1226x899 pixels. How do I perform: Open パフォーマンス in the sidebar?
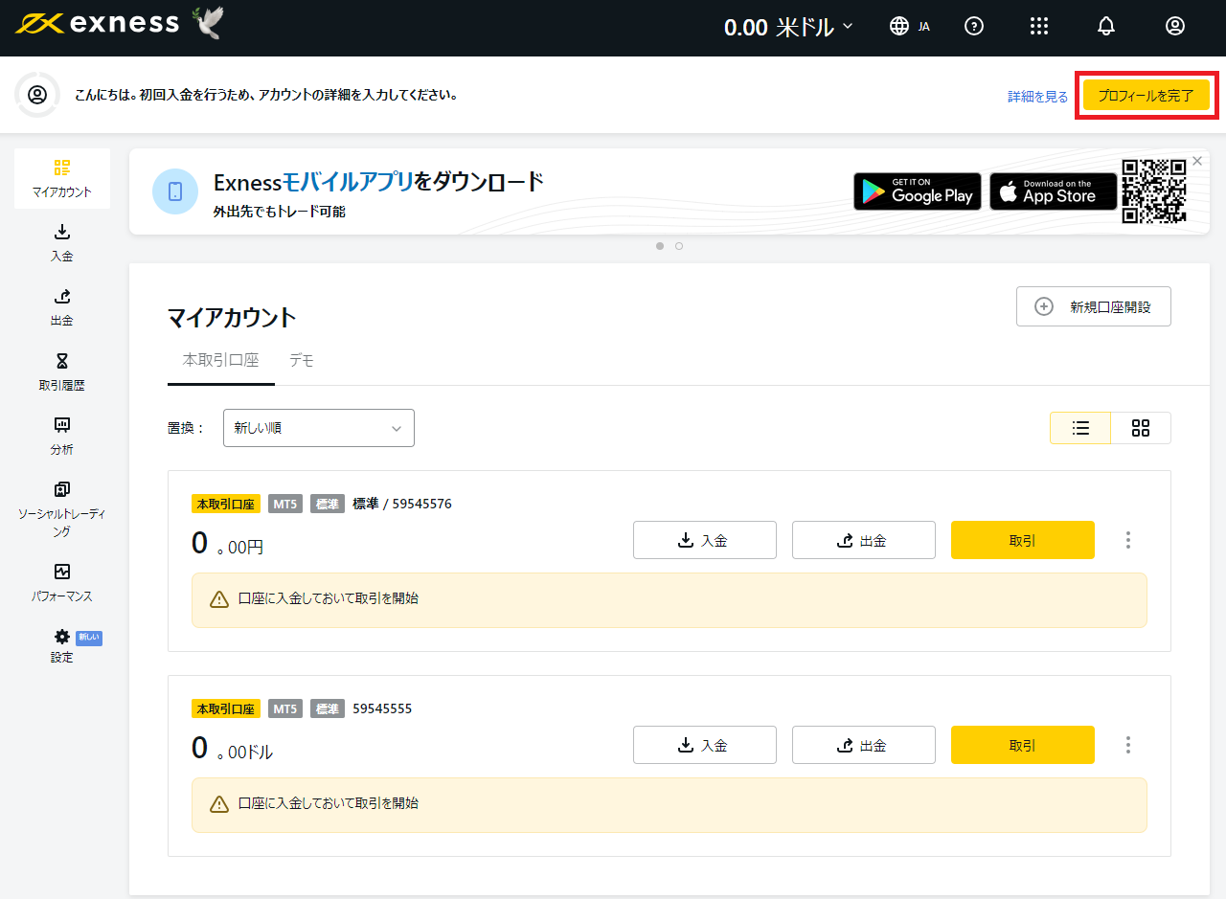(x=62, y=583)
